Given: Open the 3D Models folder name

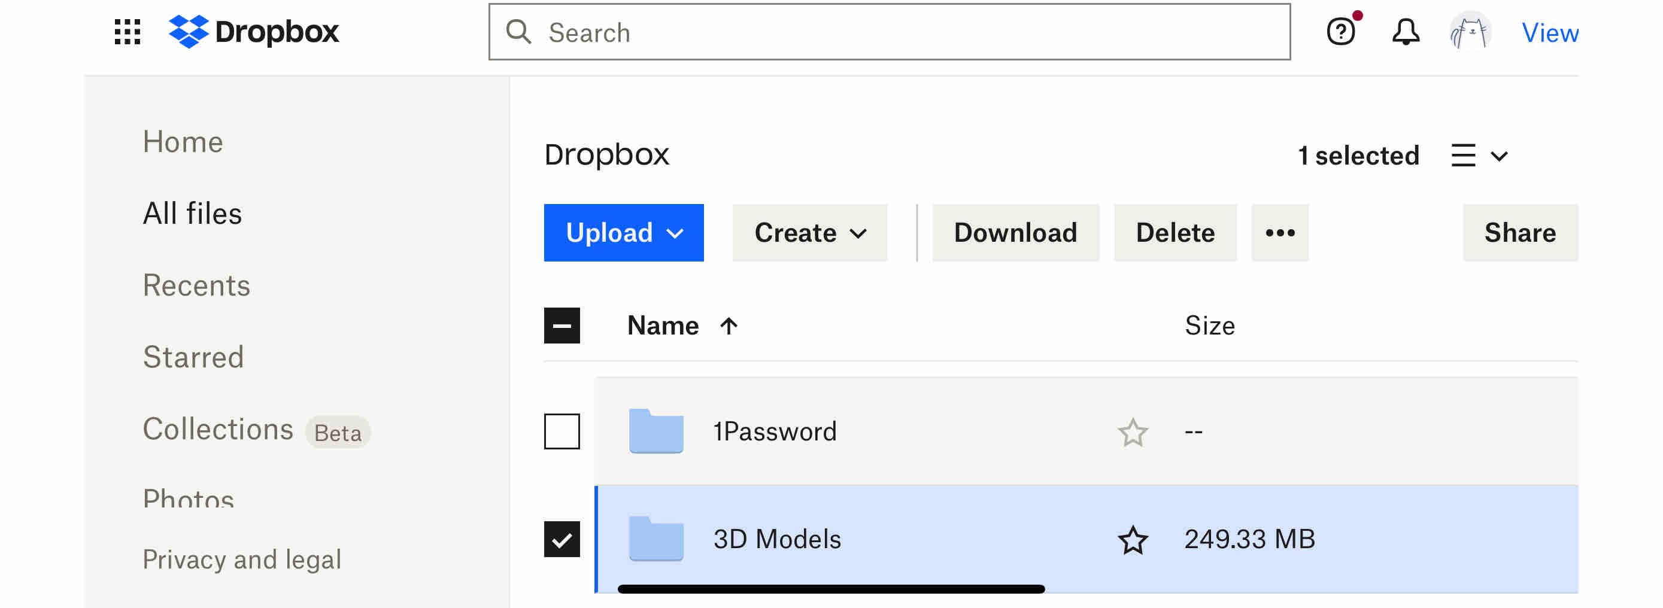Looking at the screenshot, I should click(x=776, y=539).
